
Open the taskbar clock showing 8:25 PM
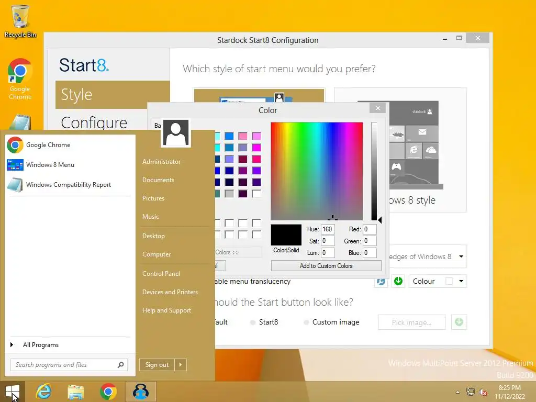[x=510, y=392]
